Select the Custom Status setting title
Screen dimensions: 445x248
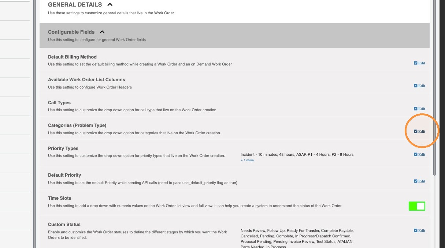[64, 224]
